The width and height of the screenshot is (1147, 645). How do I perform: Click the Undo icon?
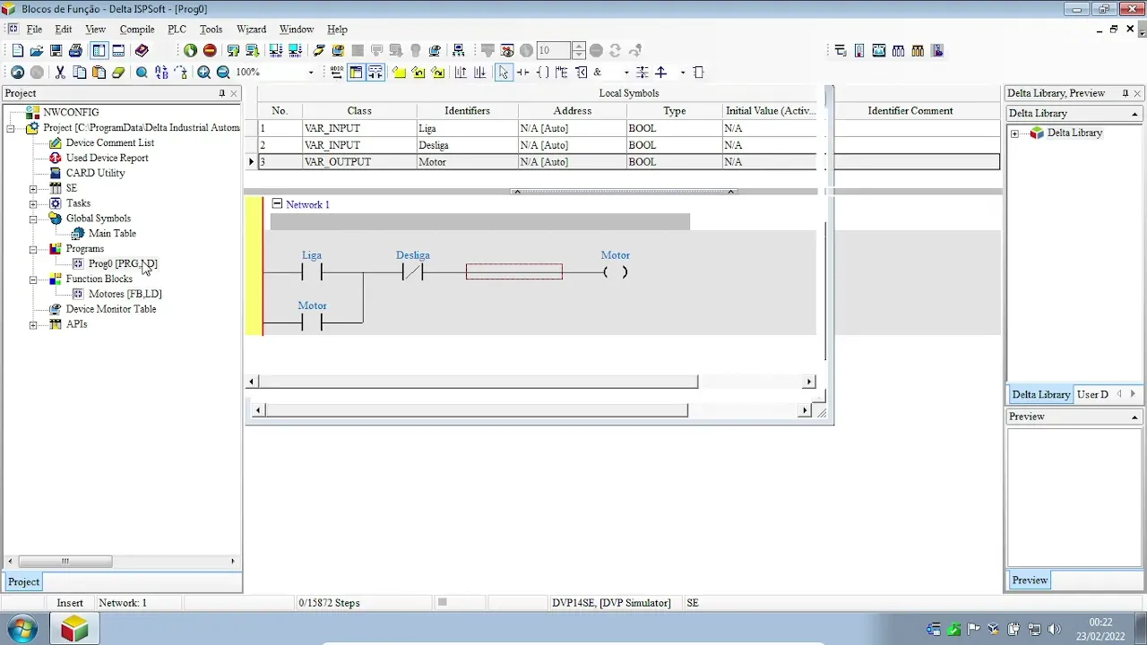17,73
